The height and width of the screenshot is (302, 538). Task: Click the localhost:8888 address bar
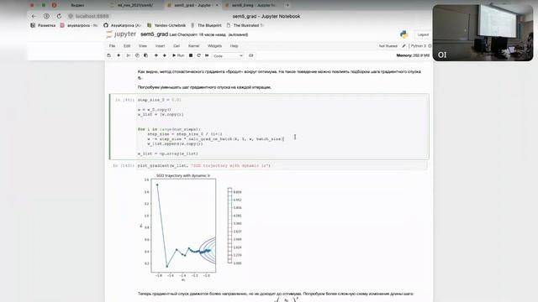[x=92, y=16]
